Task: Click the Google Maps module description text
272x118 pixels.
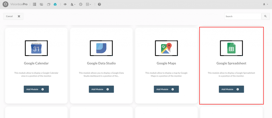Action: pos(166,74)
